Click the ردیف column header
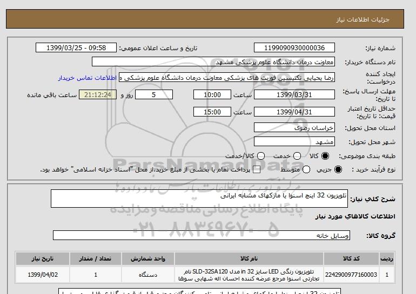This screenshot has width=416, height=294. pyautogui.click(x=387, y=258)
